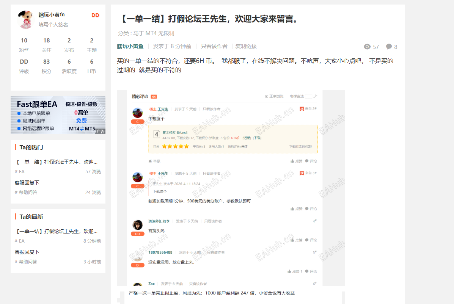The image size is (454, 304).
Task: Click the DD 评级 rating stat
Action: (x=24, y=66)
